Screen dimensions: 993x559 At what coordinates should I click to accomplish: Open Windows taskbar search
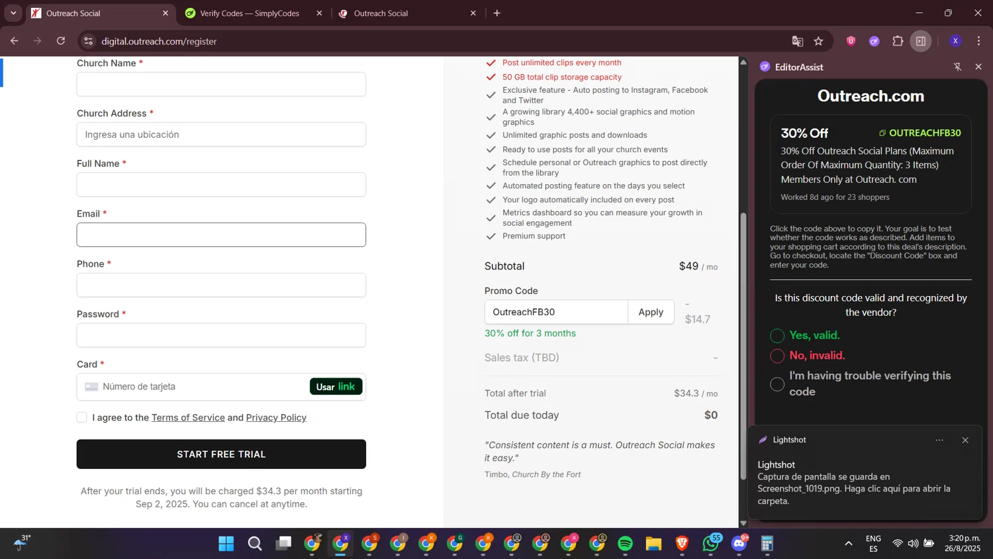click(x=255, y=544)
